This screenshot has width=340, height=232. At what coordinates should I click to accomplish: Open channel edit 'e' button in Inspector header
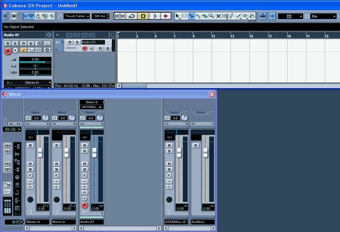[x=49, y=35]
